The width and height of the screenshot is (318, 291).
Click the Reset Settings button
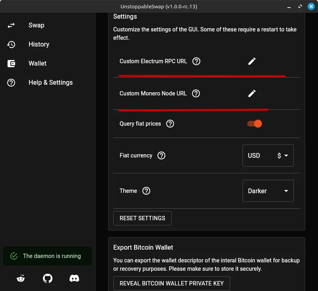point(142,218)
